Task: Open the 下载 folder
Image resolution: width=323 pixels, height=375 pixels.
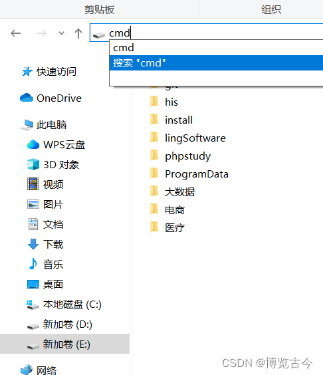Action: tap(53, 245)
